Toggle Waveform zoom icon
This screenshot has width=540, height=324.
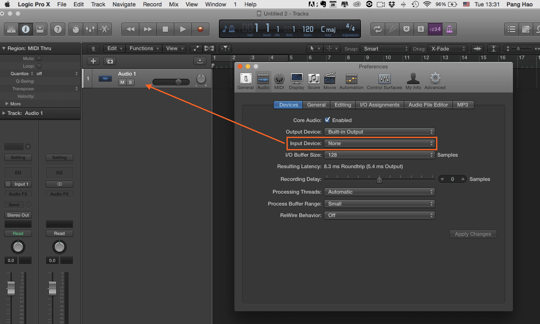point(477,49)
